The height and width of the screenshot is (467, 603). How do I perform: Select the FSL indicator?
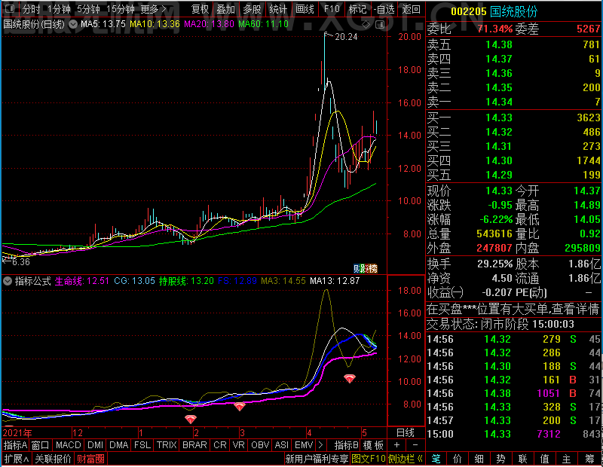coord(142,445)
